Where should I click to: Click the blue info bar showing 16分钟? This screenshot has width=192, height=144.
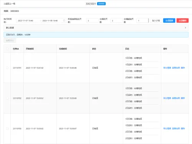(x=96, y=35)
